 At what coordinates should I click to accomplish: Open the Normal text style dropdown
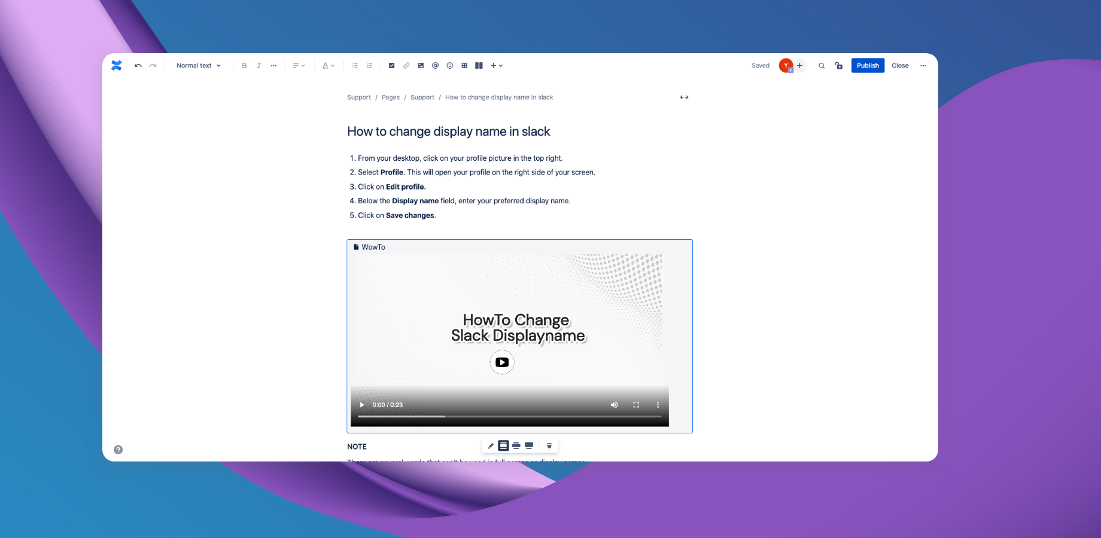(x=199, y=66)
